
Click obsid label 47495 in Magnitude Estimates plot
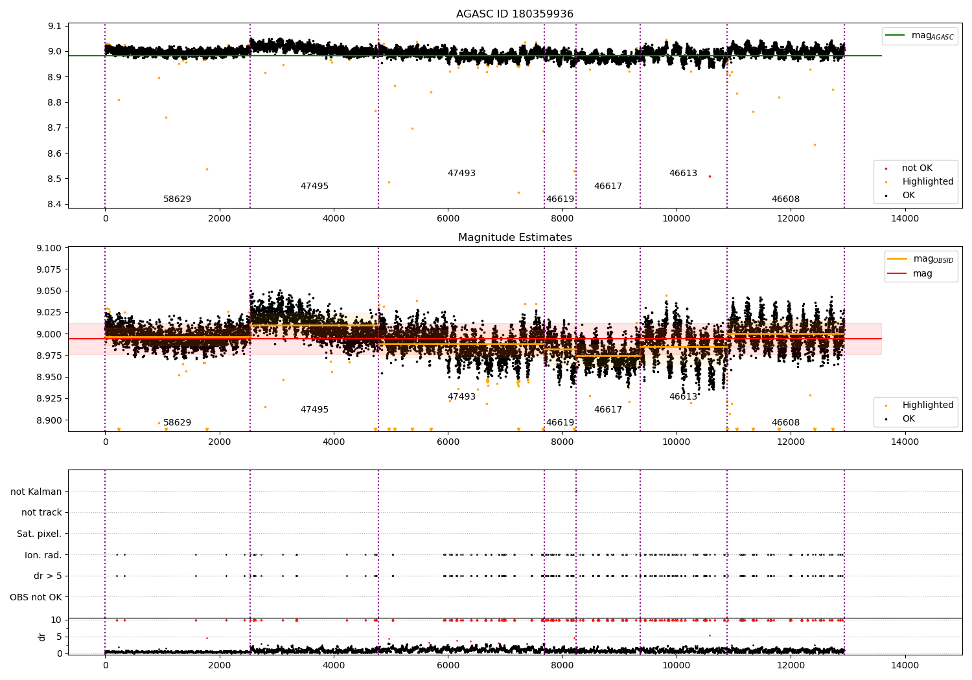click(x=314, y=410)
